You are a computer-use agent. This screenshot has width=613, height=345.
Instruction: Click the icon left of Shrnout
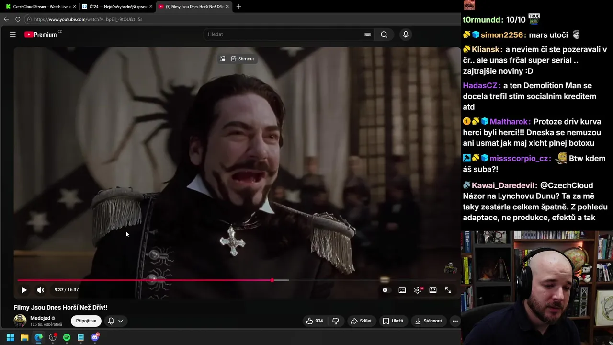click(223, 59)
